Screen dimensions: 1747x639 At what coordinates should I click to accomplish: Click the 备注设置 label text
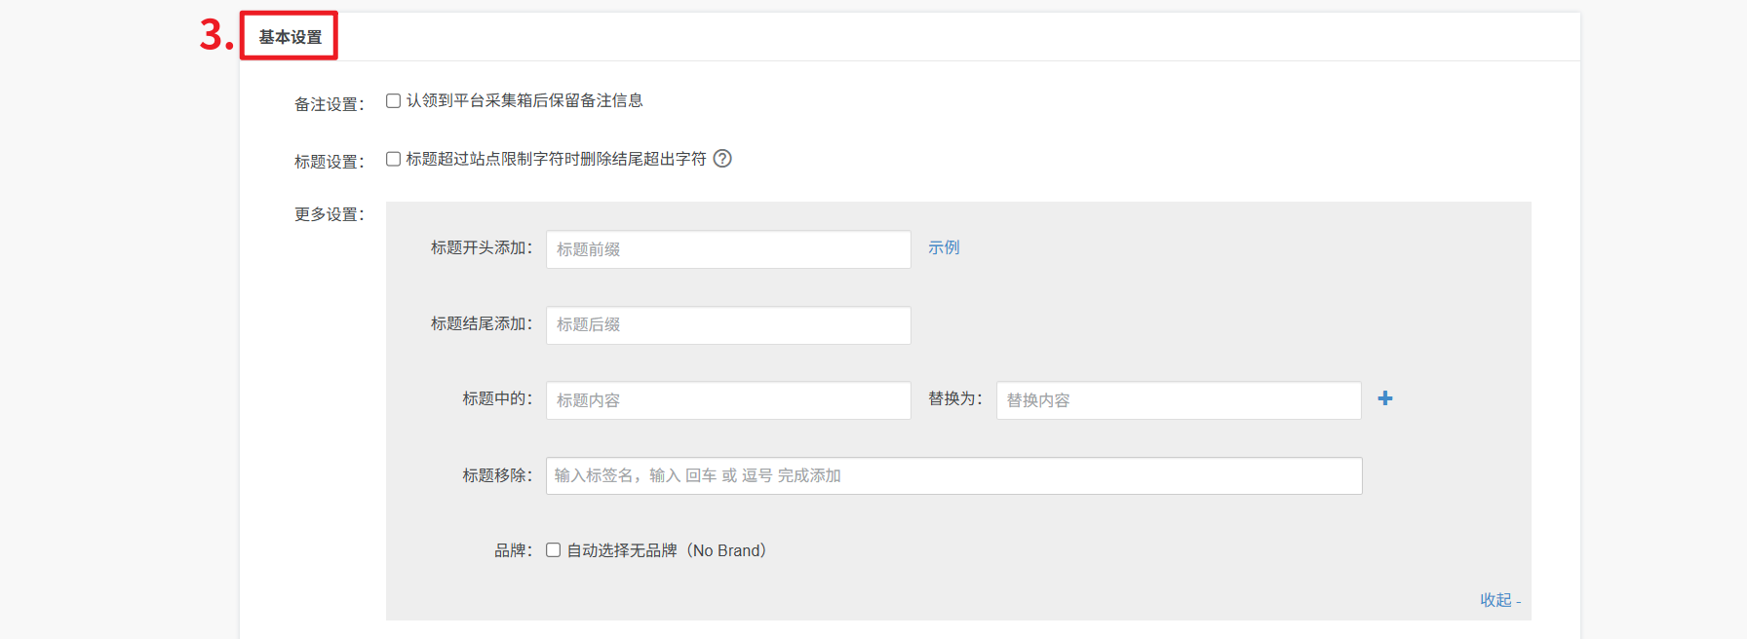click(x=329, y=104)
